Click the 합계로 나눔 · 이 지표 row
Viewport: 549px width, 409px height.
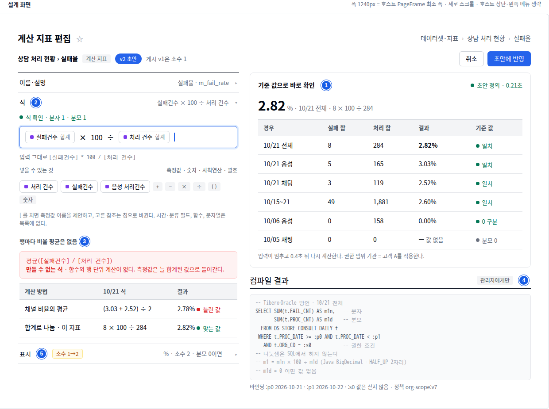(128, 328)
